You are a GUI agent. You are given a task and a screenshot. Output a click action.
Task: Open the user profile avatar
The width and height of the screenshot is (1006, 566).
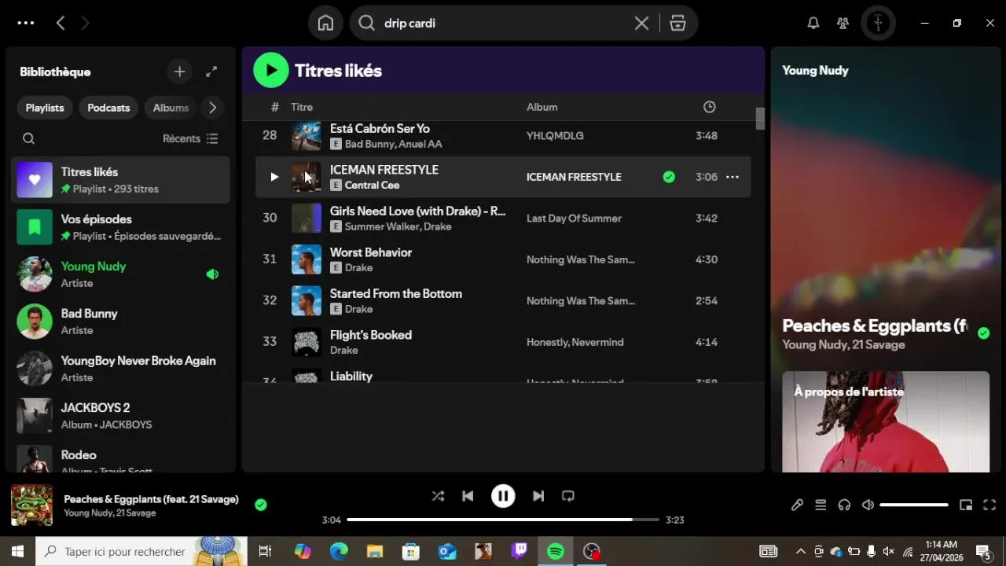[878, 23]
